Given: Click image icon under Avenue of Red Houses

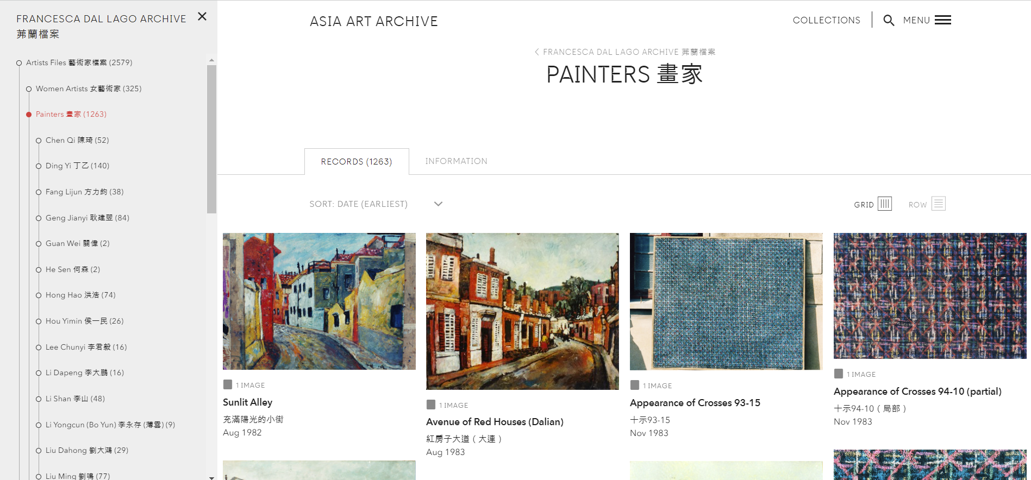Looking at the screenshot, I should tap(431, 405).
